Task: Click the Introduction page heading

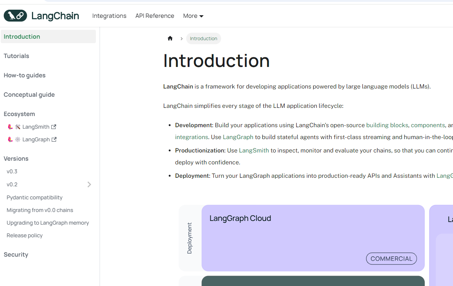Action: [216, 61]
